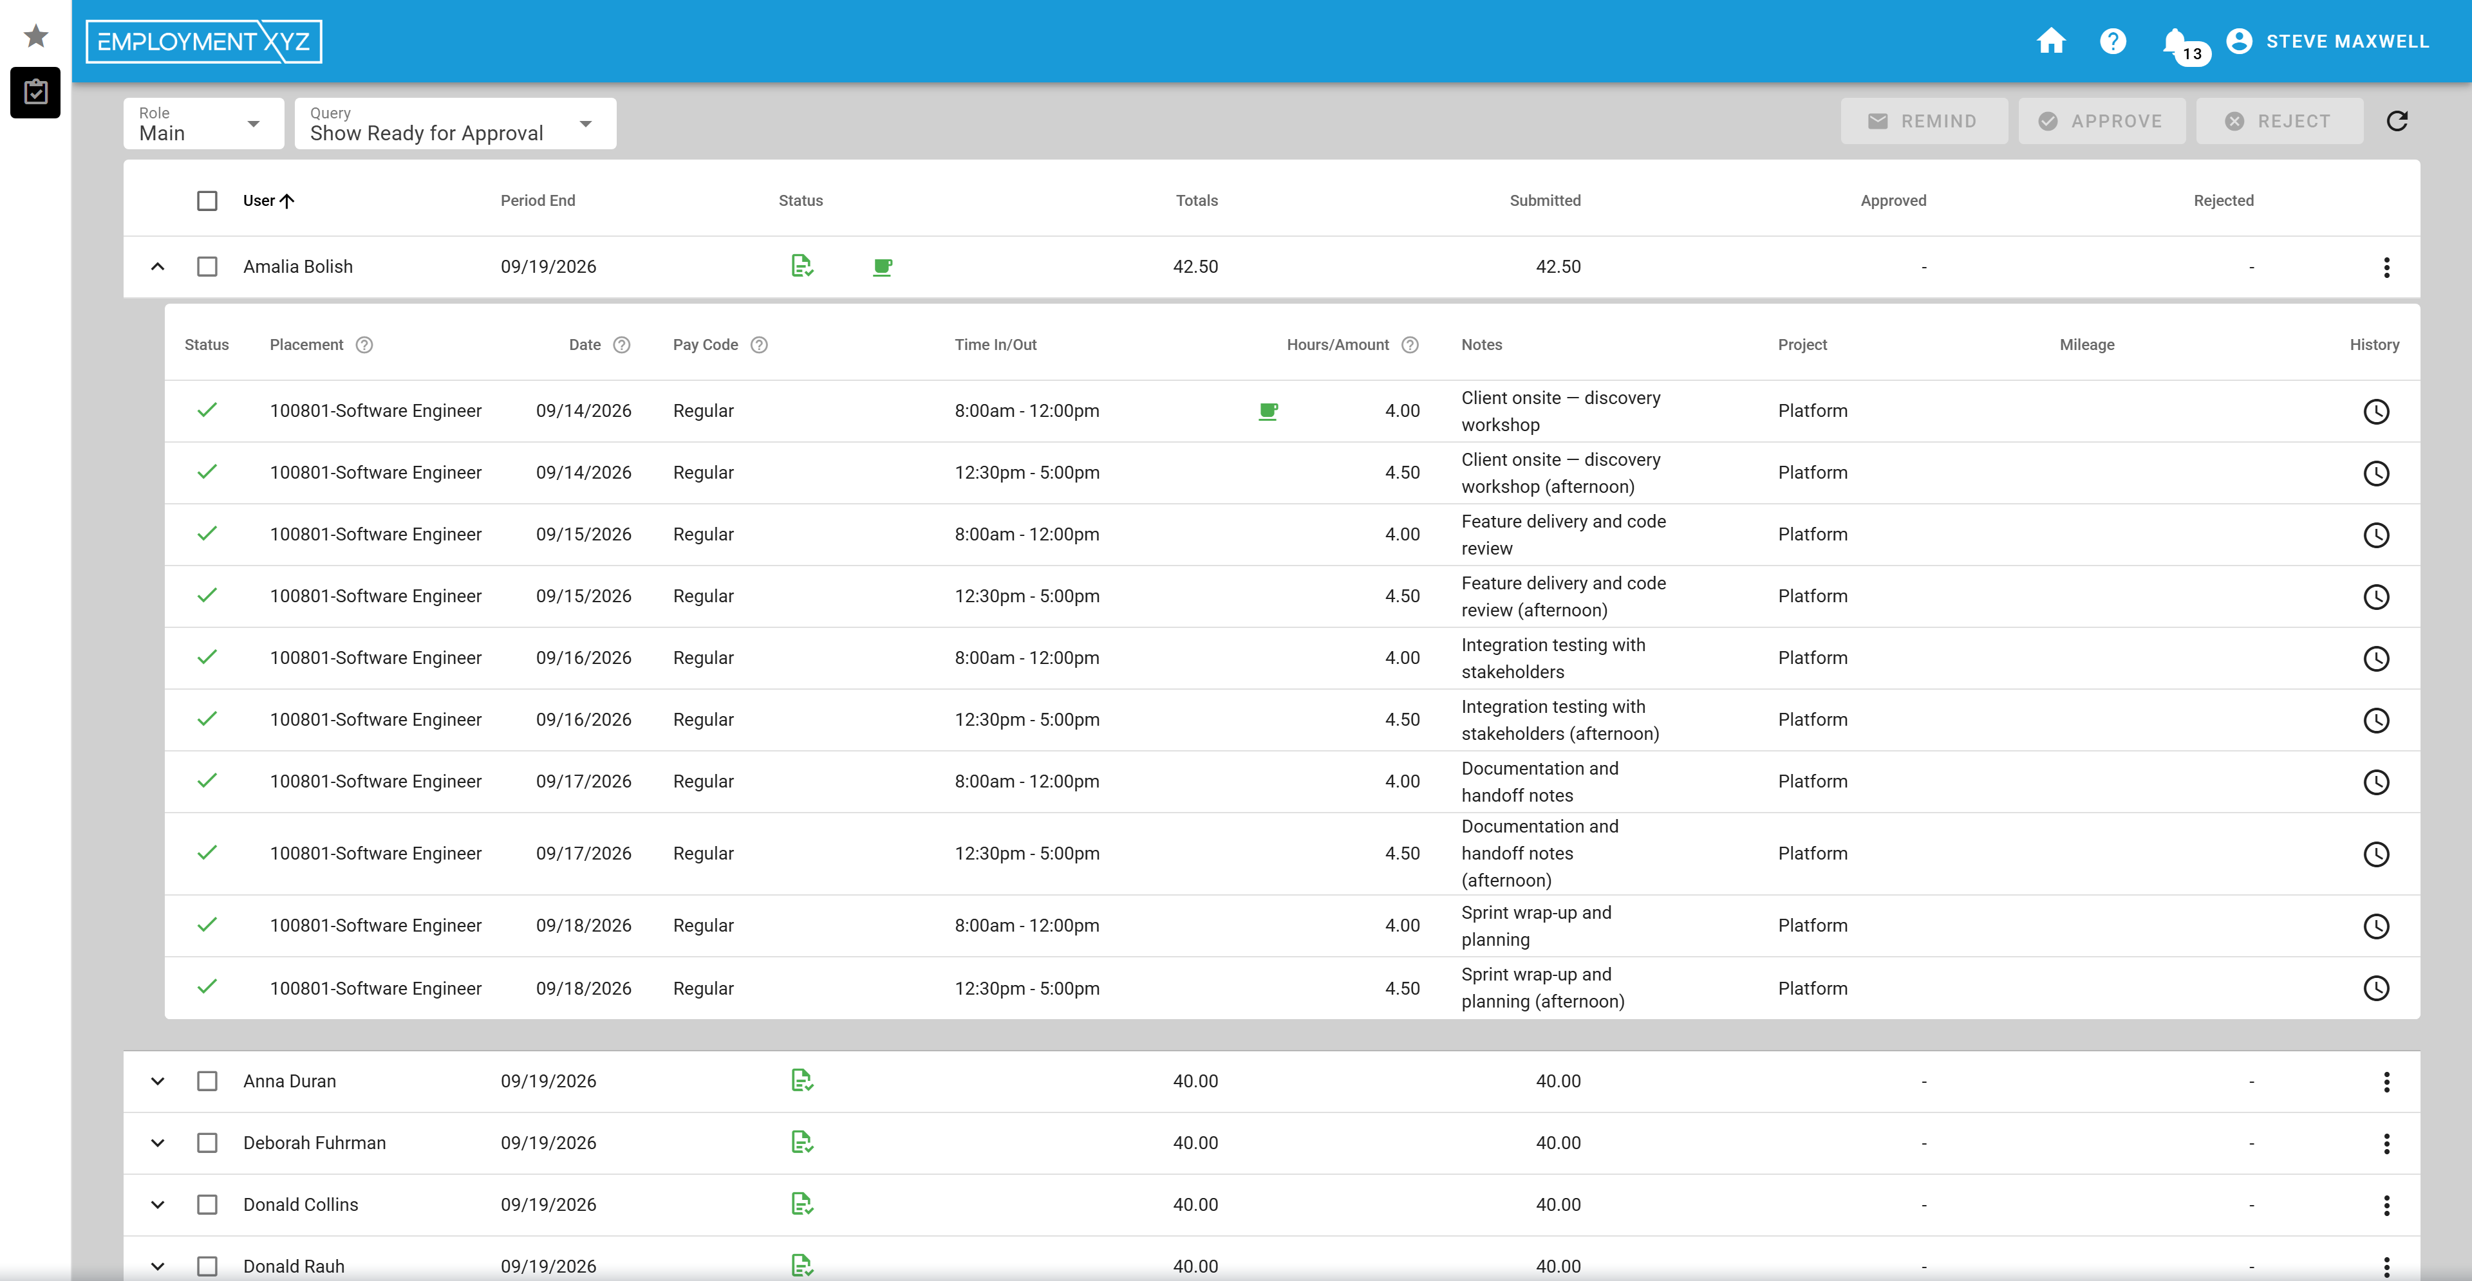Open more options menu for Donald Collins
The image size is (2472, 1281).
coord(2386,1205)
